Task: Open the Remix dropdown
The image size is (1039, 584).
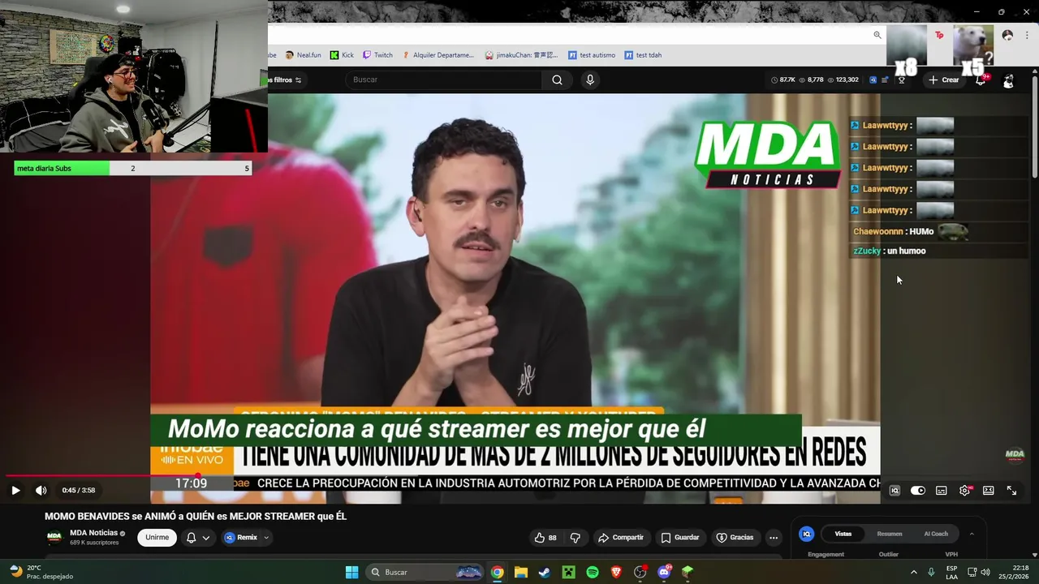Action: coord(246,538)
